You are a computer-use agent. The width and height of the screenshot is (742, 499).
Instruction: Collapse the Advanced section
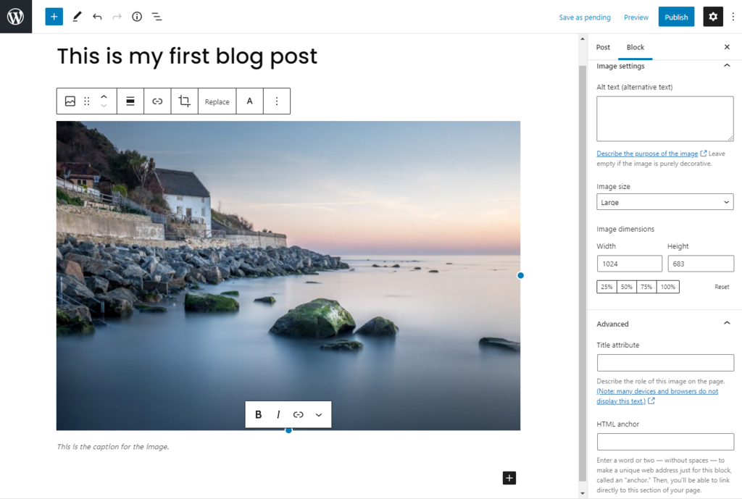(x=727, y=322)
